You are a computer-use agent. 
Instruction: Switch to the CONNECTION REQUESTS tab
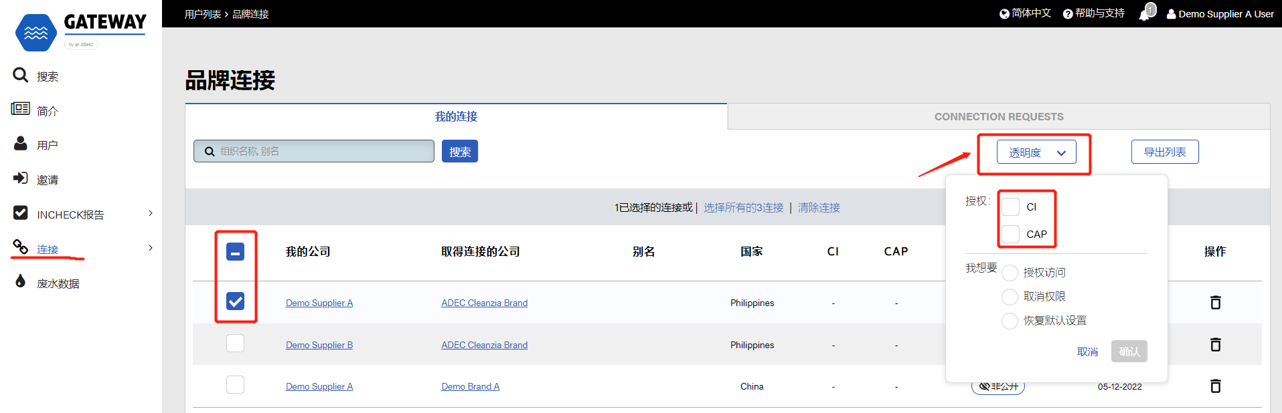click(999, 116)
